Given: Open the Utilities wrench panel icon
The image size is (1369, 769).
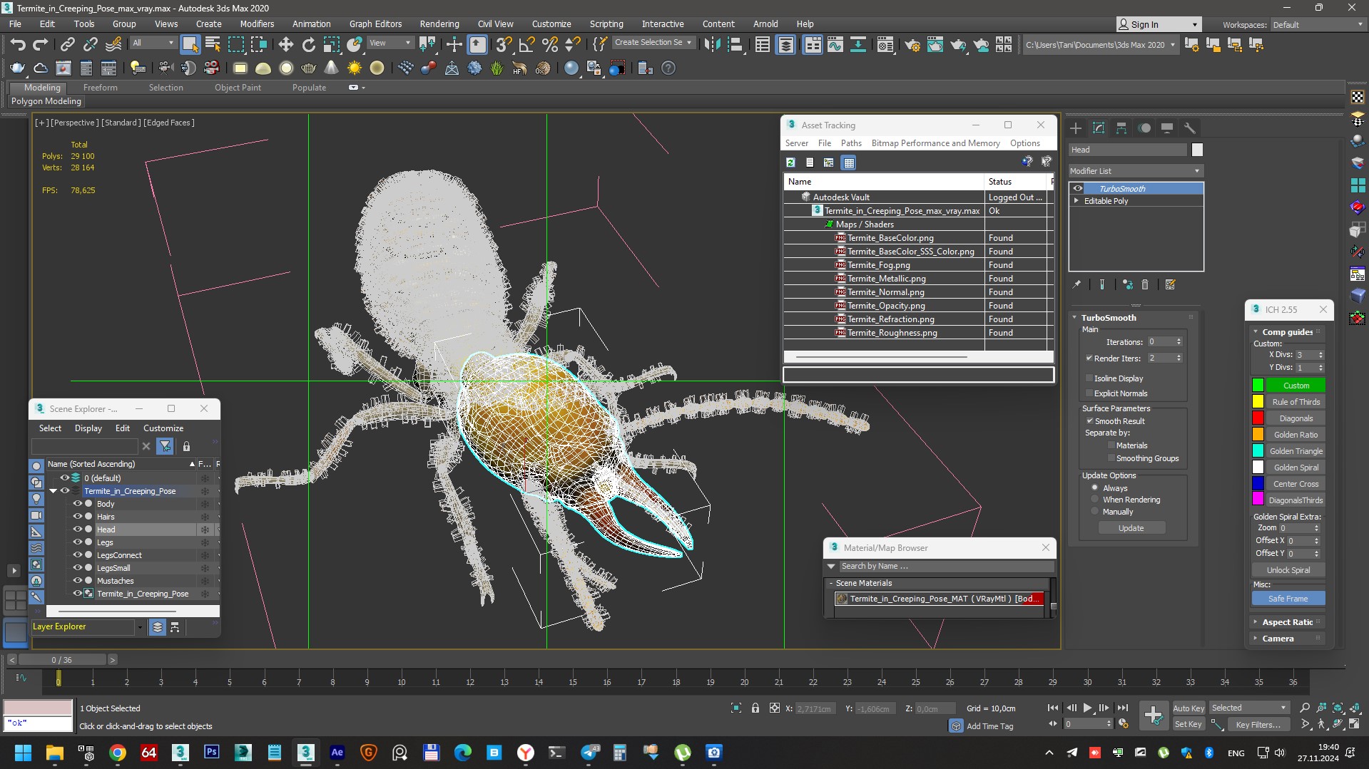Looking at the screenshot, I should pos(1189,128).
